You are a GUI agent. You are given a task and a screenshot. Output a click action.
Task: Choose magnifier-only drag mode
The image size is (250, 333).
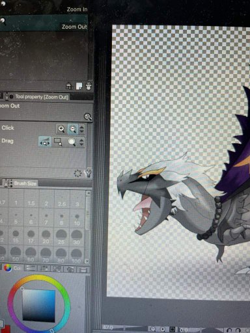coord(72,142)
